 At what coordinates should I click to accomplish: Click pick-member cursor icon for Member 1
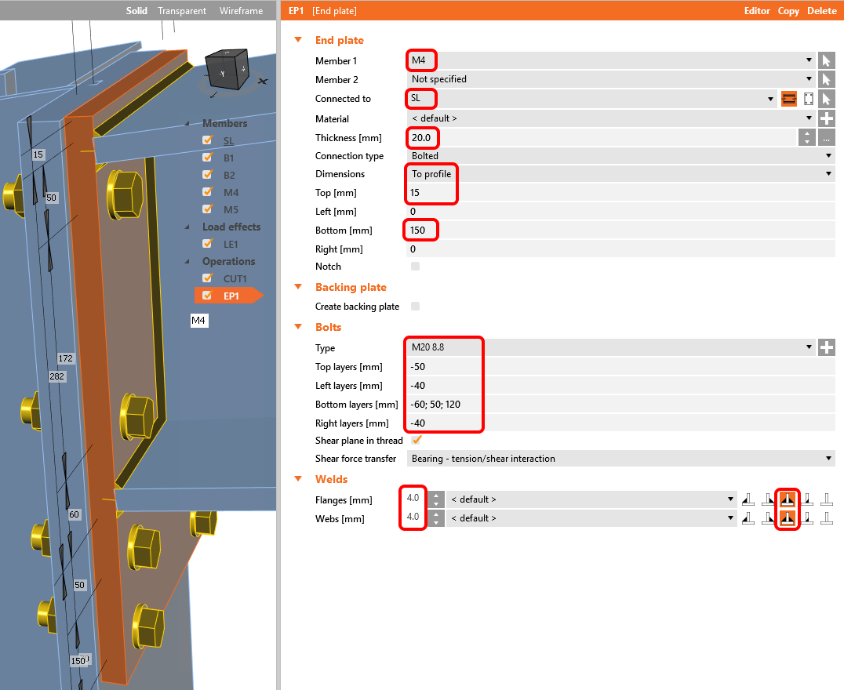coord(826,60)
